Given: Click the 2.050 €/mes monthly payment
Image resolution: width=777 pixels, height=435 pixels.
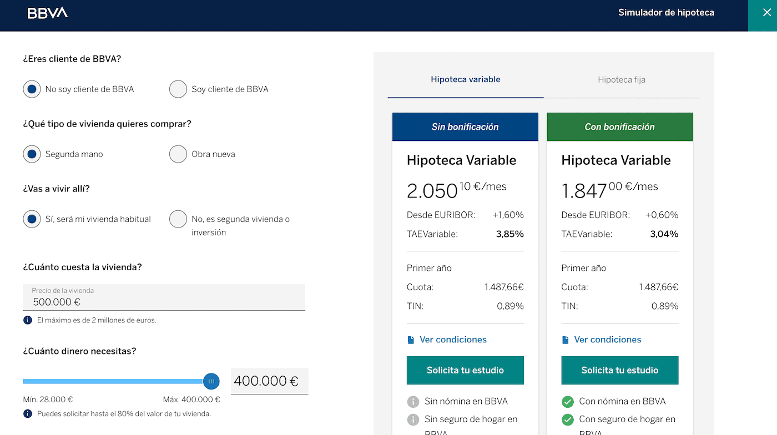Looking at the screenshot, I should [x=457, y=190].
